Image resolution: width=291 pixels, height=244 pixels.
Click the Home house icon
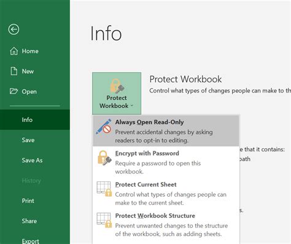(14, 51)
